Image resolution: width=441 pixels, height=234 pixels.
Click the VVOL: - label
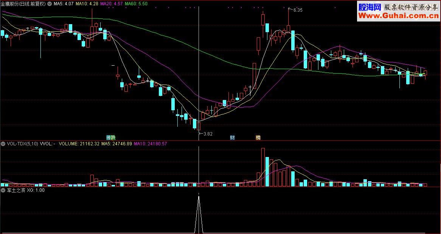click(x=48, y=144)
